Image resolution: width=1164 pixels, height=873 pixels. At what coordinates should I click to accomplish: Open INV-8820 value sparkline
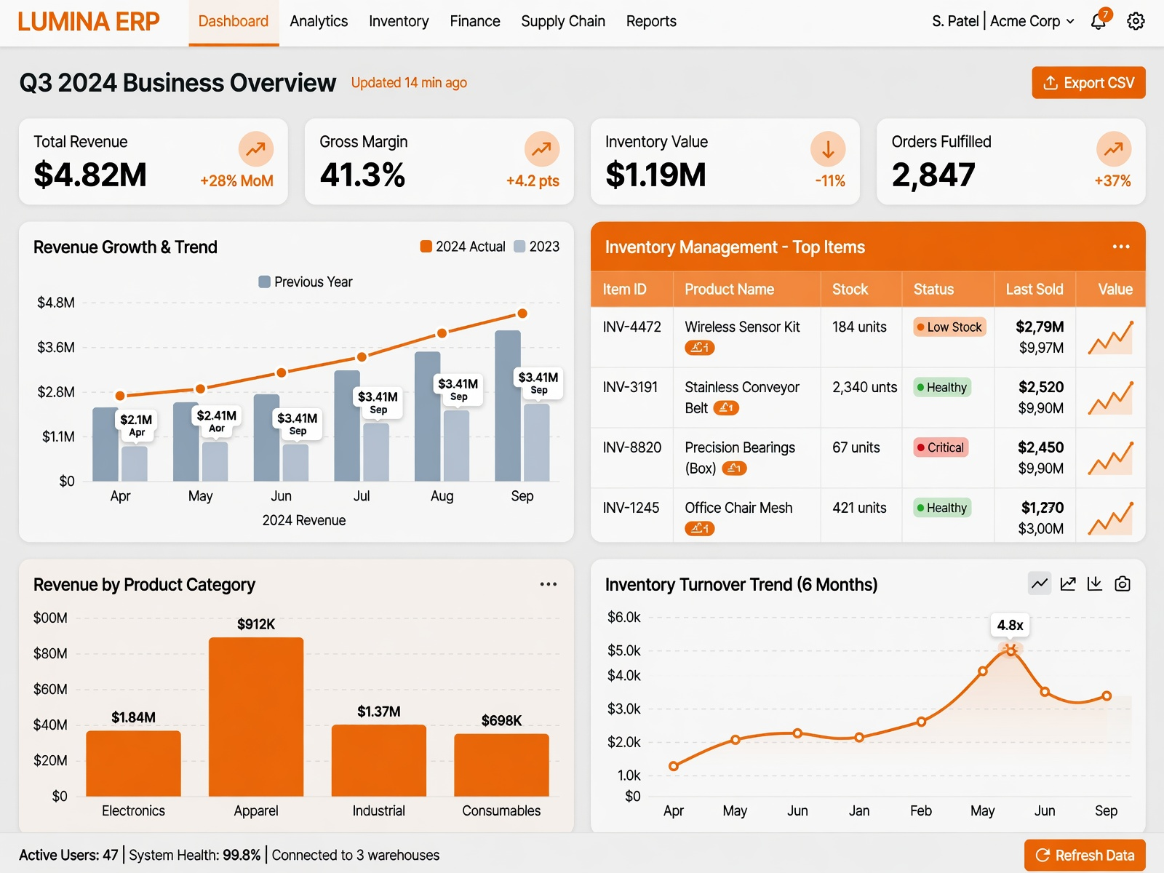[1111, 458]
